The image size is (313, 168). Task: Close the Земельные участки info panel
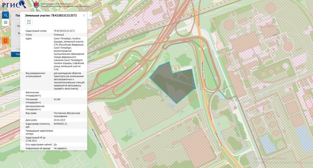84,15
